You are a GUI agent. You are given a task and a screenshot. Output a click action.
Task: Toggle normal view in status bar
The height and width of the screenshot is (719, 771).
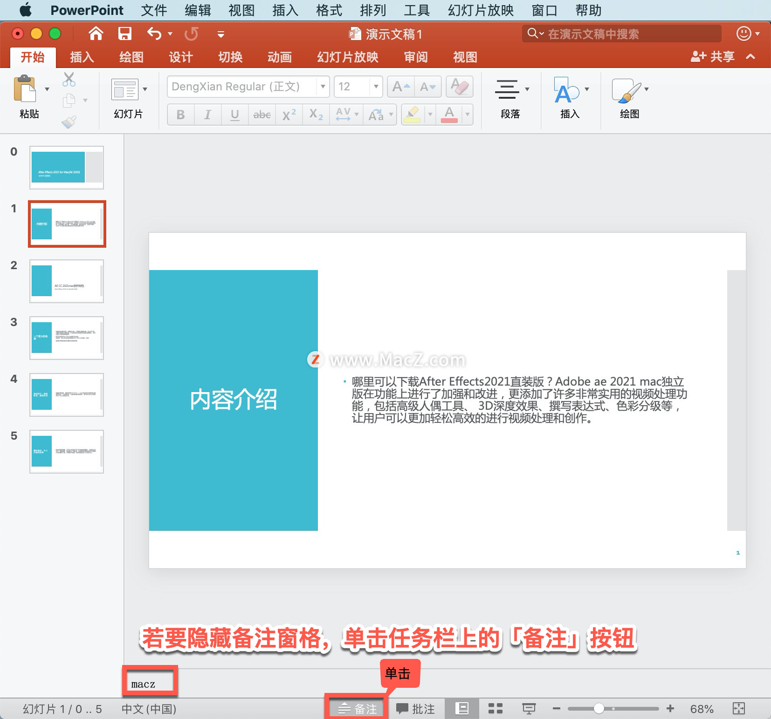point(461,709)
